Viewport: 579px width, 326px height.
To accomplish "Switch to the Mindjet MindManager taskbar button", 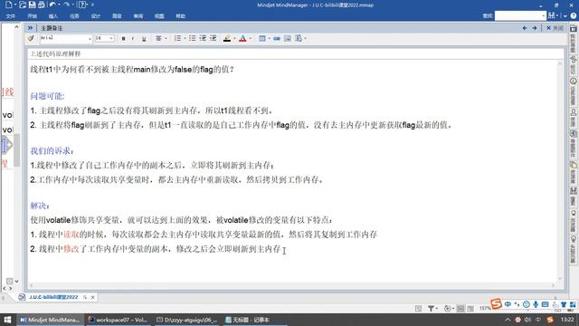I will 50,320.
